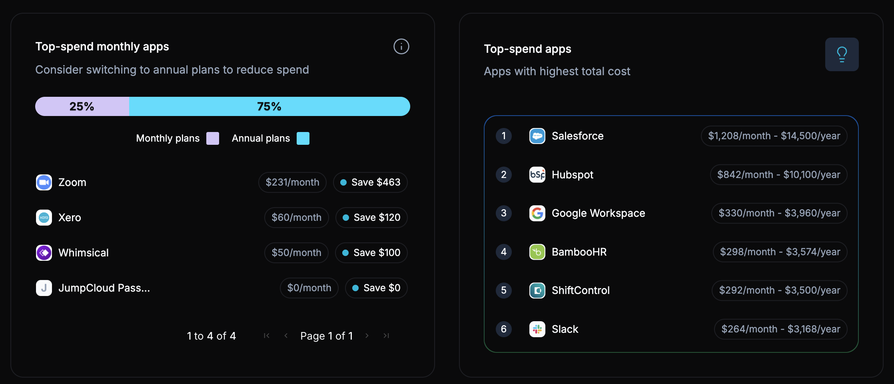Viewport: 894px width, 384px height.
Task: Click the BambooHR app icon
Action: [537, 252]
